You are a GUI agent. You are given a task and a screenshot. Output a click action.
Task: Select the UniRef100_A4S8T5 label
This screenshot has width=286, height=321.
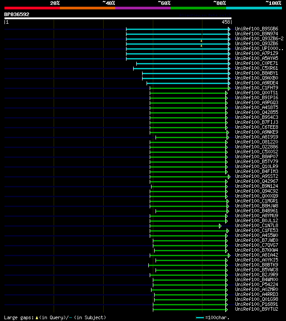click(x=257, y=107)
